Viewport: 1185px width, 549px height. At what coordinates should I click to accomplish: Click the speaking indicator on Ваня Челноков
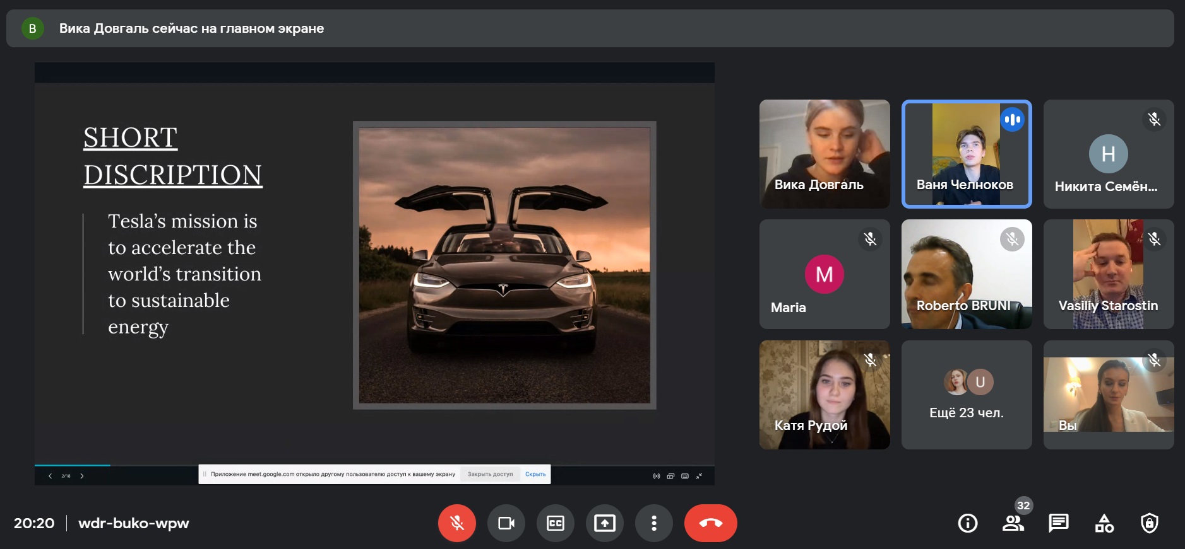pyautogui.click(x=1012, y=119)
